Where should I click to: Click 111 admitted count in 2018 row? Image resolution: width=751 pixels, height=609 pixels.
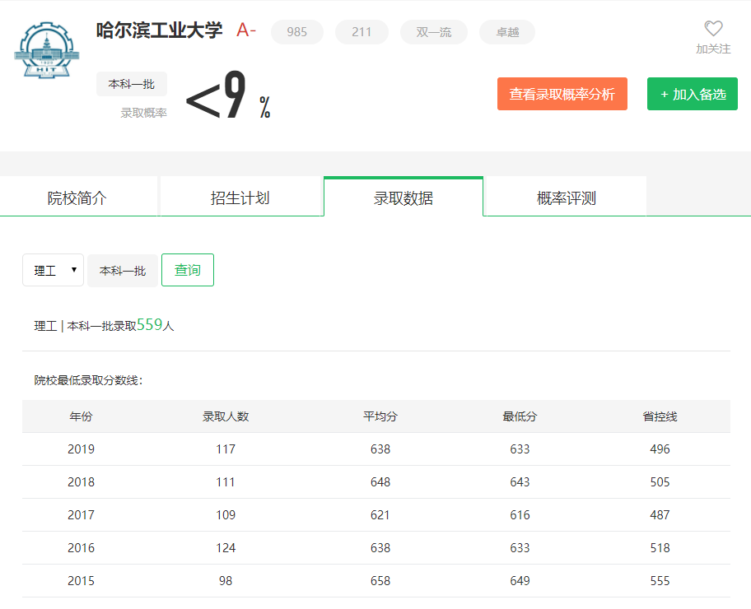[226, 482]
